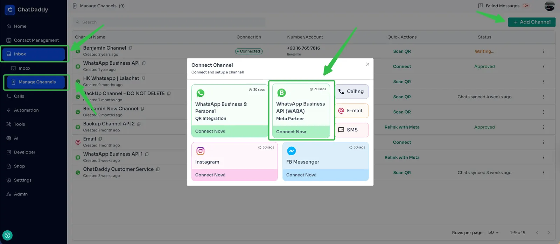Open the Automation menu in sidebar
Image resolution: width=560 pixels, height=244 pixels.
coord(26,110)
